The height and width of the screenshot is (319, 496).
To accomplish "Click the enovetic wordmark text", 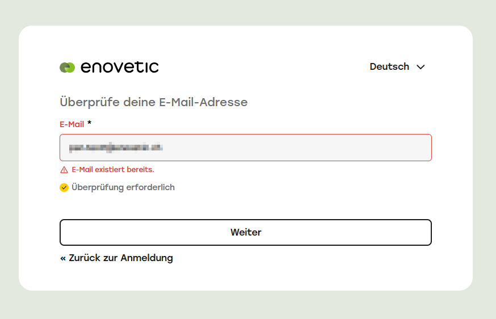I will point(120,67).
